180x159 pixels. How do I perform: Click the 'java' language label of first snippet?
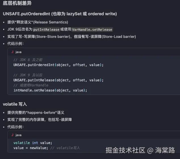tap(18, 52)
